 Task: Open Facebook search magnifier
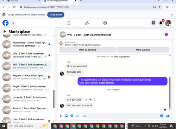[x=13, y=23]
